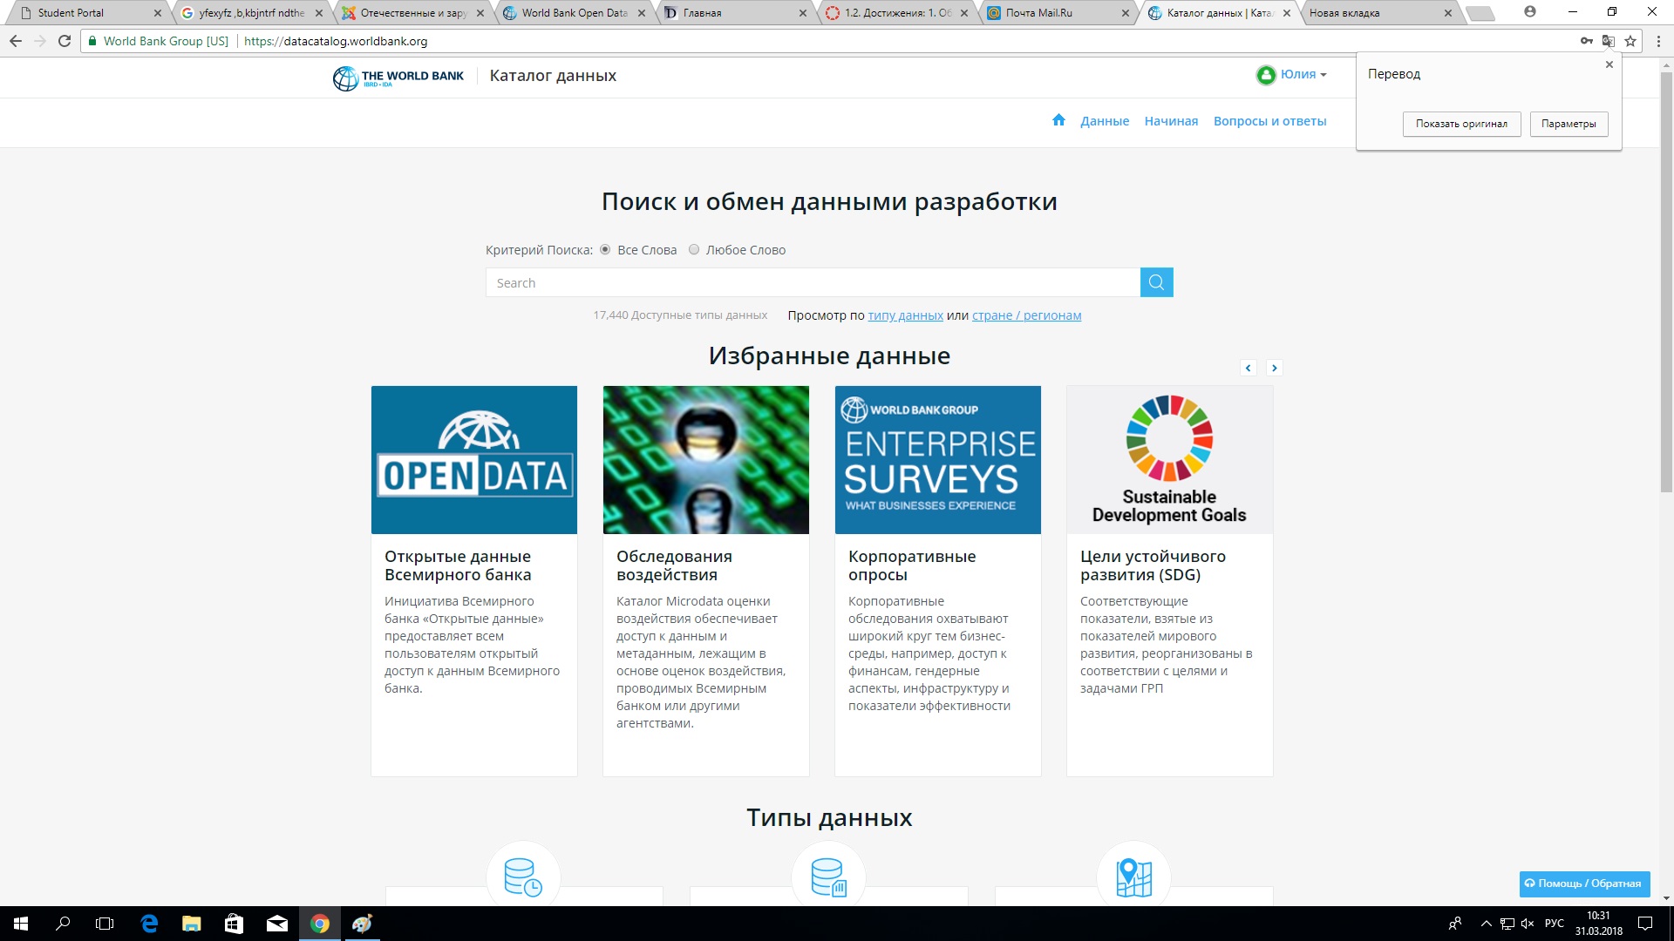Viewport: 1674px width, 941px height.
Task: Show next featured data with right arrow
Action: tap(1274, 368)
